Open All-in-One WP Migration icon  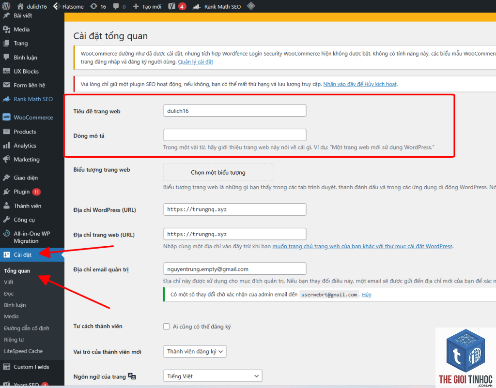6,234
